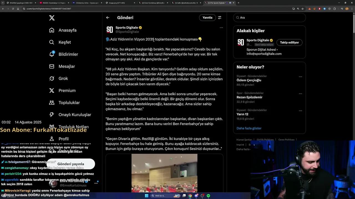Viewport: 355px width, 199px height.
Task: Click Sports Digitale avatar on the post
Action: coord(110,30)
